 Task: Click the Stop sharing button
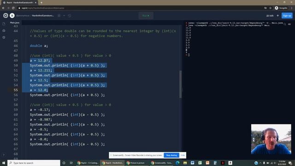(x=171, y=155)
